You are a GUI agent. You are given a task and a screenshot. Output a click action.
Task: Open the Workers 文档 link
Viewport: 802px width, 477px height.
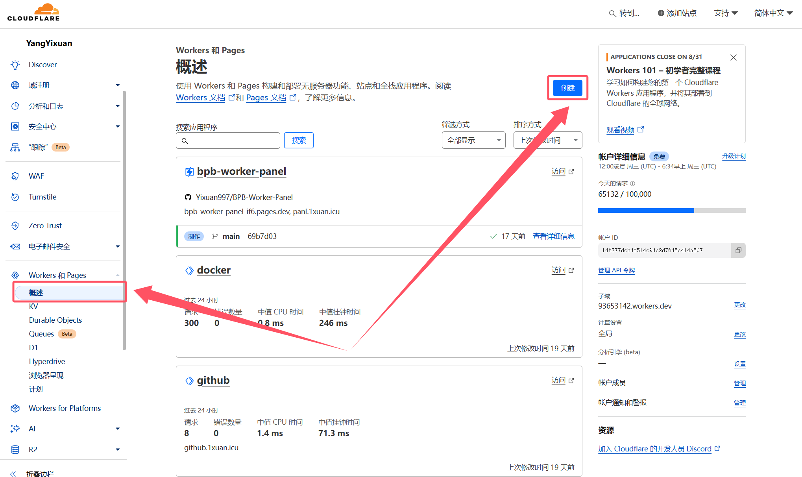pos(200,98)
